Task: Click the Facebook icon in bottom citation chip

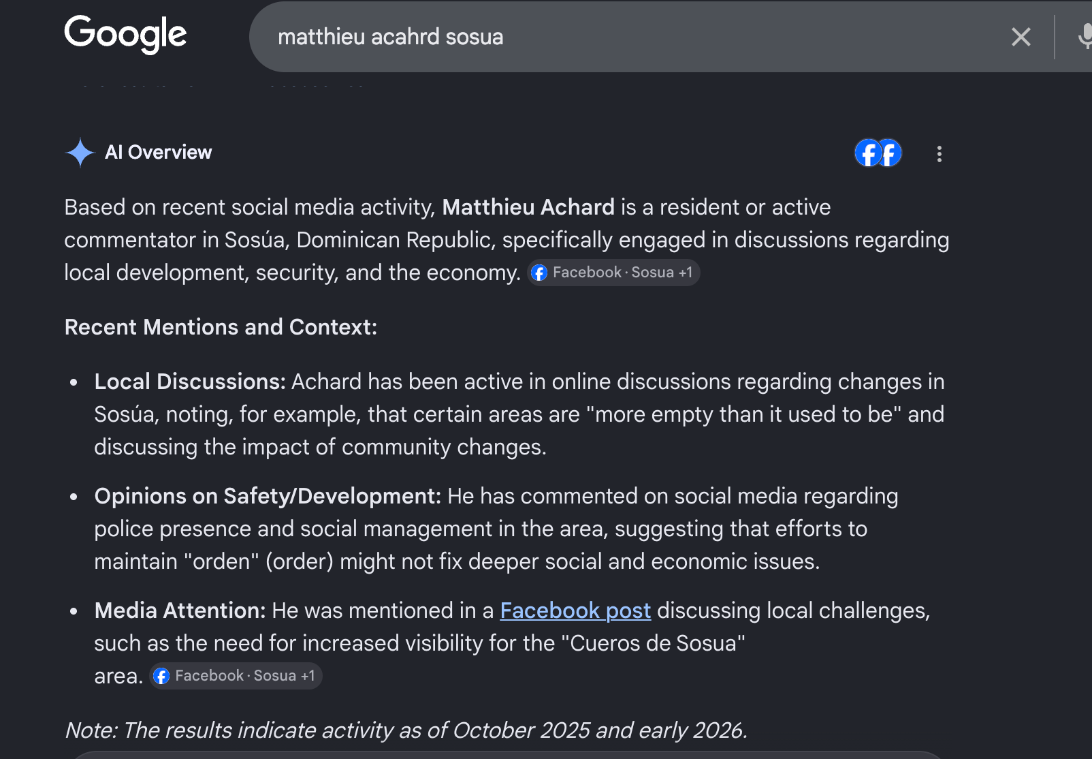Action: point(161,676)
